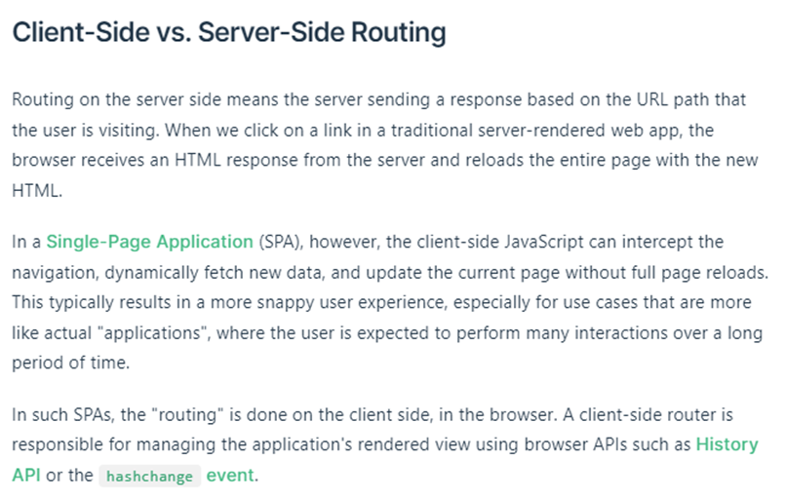Click the text "In such SPAs, the "routing""

118,415
